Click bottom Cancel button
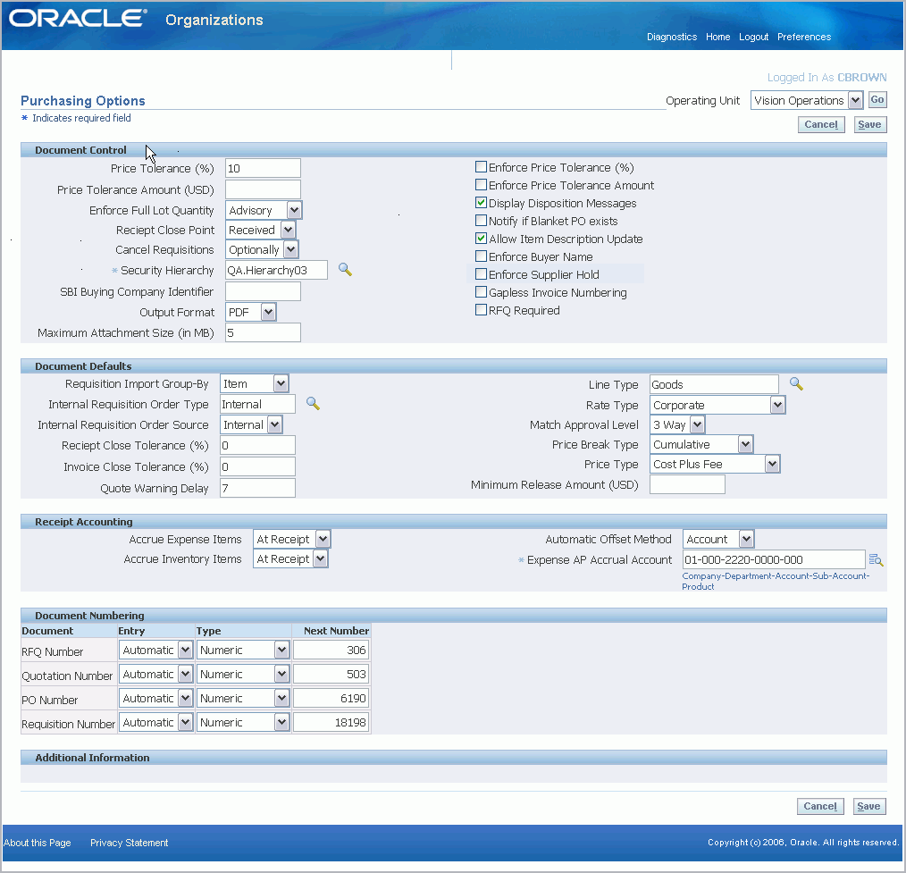 point(820,806)
